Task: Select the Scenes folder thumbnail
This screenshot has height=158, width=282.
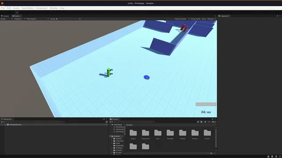Action: tap(195, 135)
